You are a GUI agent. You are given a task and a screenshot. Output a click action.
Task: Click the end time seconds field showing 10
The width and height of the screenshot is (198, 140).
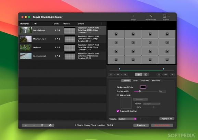point(172,75)
